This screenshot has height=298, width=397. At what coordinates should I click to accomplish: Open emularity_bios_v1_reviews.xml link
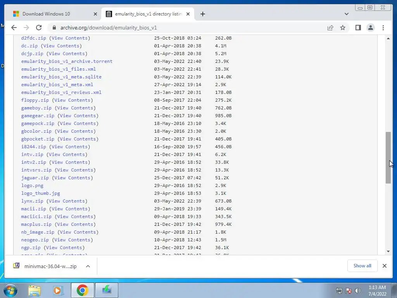pyautogui.click(x=61, y=92)
